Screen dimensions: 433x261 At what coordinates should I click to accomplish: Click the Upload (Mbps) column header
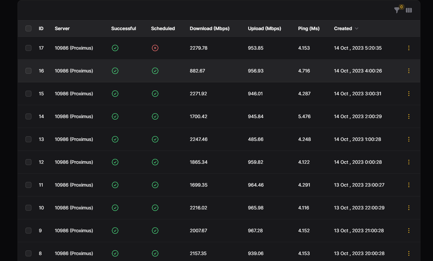(x=264, y=28)
